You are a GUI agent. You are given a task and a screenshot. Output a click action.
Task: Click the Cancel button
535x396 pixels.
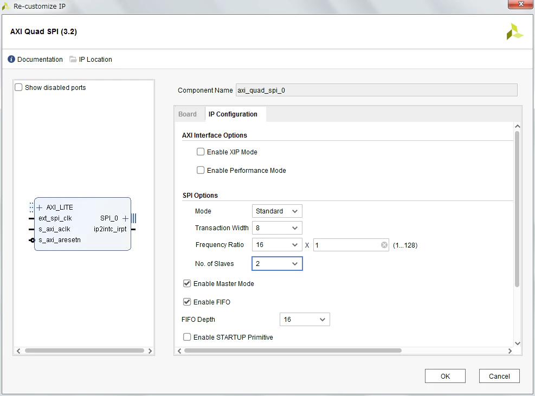[x=499, y=376]
